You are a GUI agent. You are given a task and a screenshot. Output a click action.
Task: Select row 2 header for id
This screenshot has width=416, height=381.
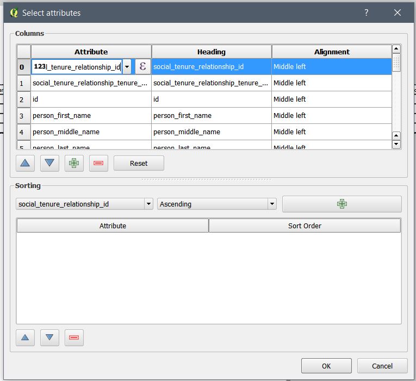(x=22, y=99)
